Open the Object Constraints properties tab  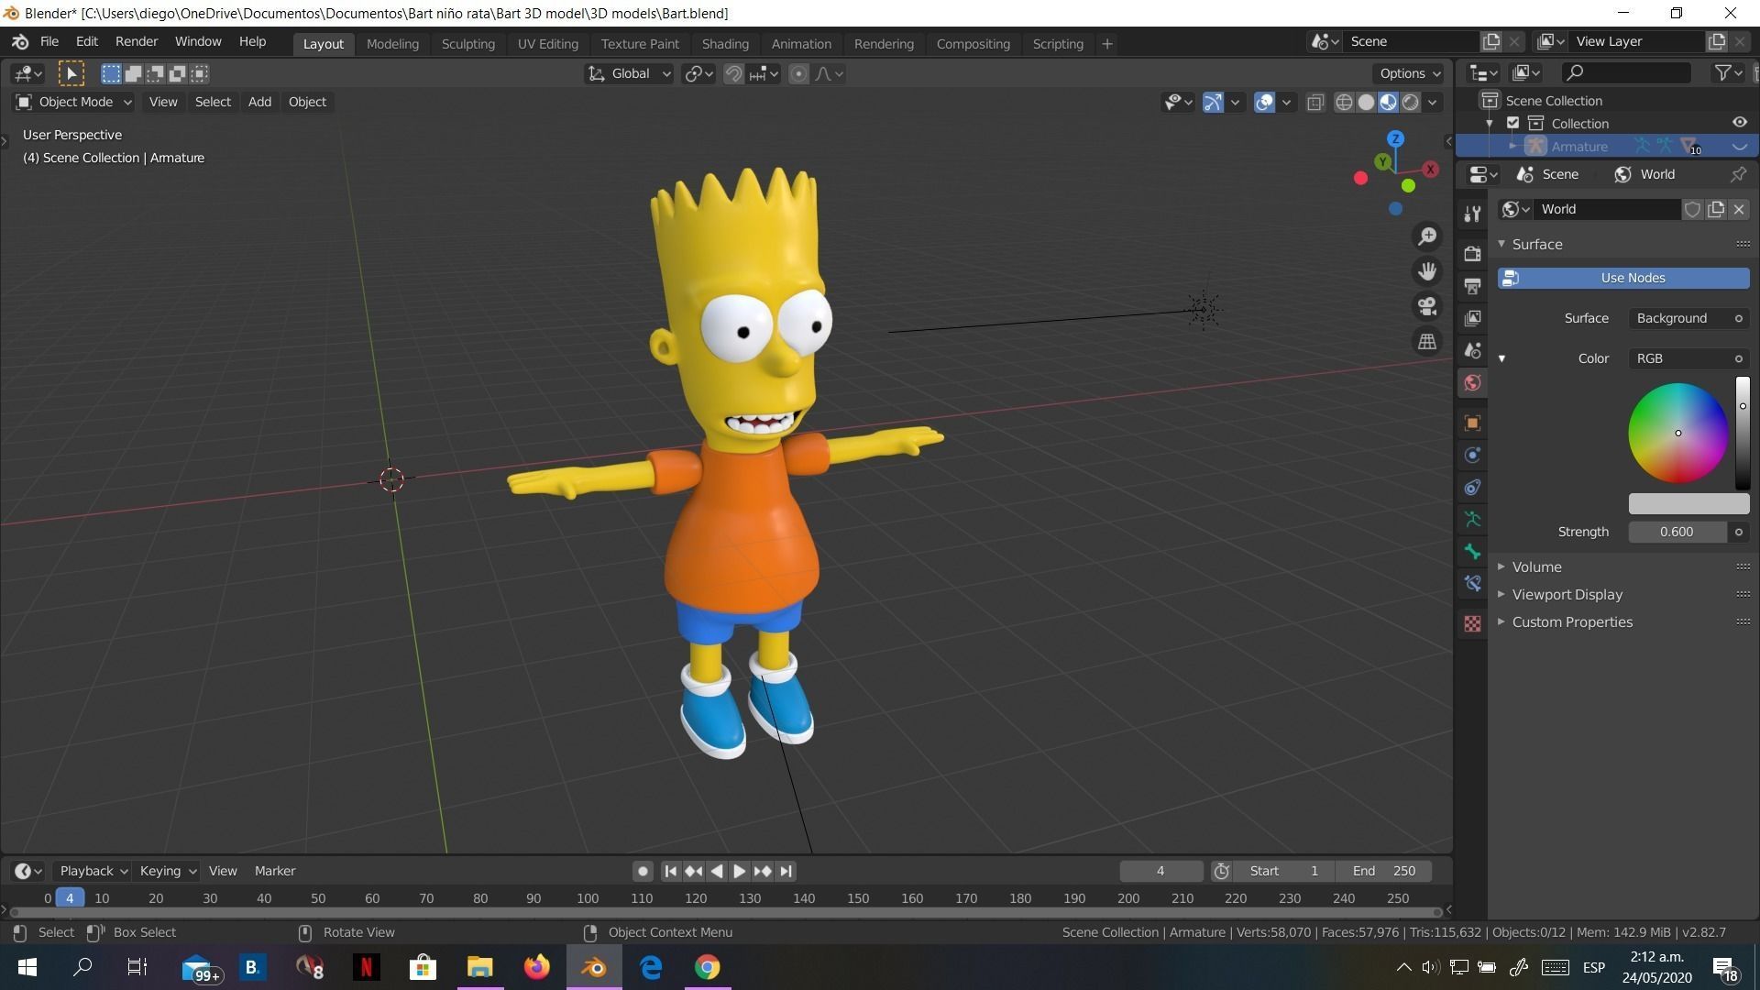[x=1472, y=487]
